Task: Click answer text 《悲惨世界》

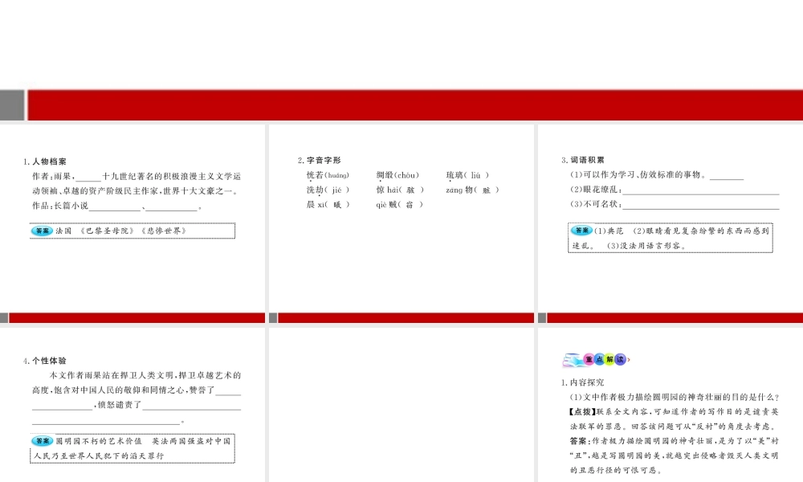Action: [x=163, y=231]
